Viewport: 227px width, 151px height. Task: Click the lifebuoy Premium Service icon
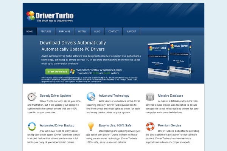(150, 126)
